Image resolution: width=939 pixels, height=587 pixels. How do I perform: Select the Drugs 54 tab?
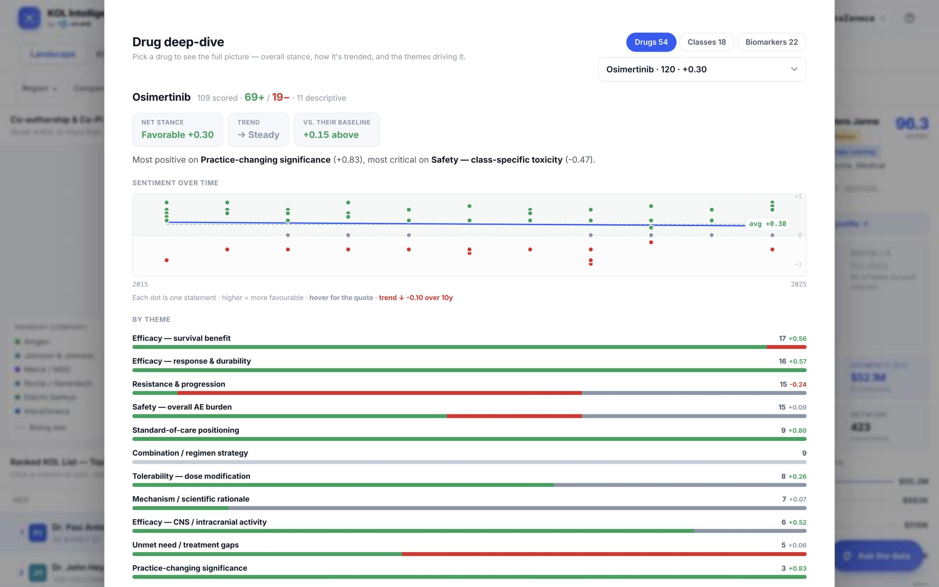pyautogui.click(x=651, y=42)
